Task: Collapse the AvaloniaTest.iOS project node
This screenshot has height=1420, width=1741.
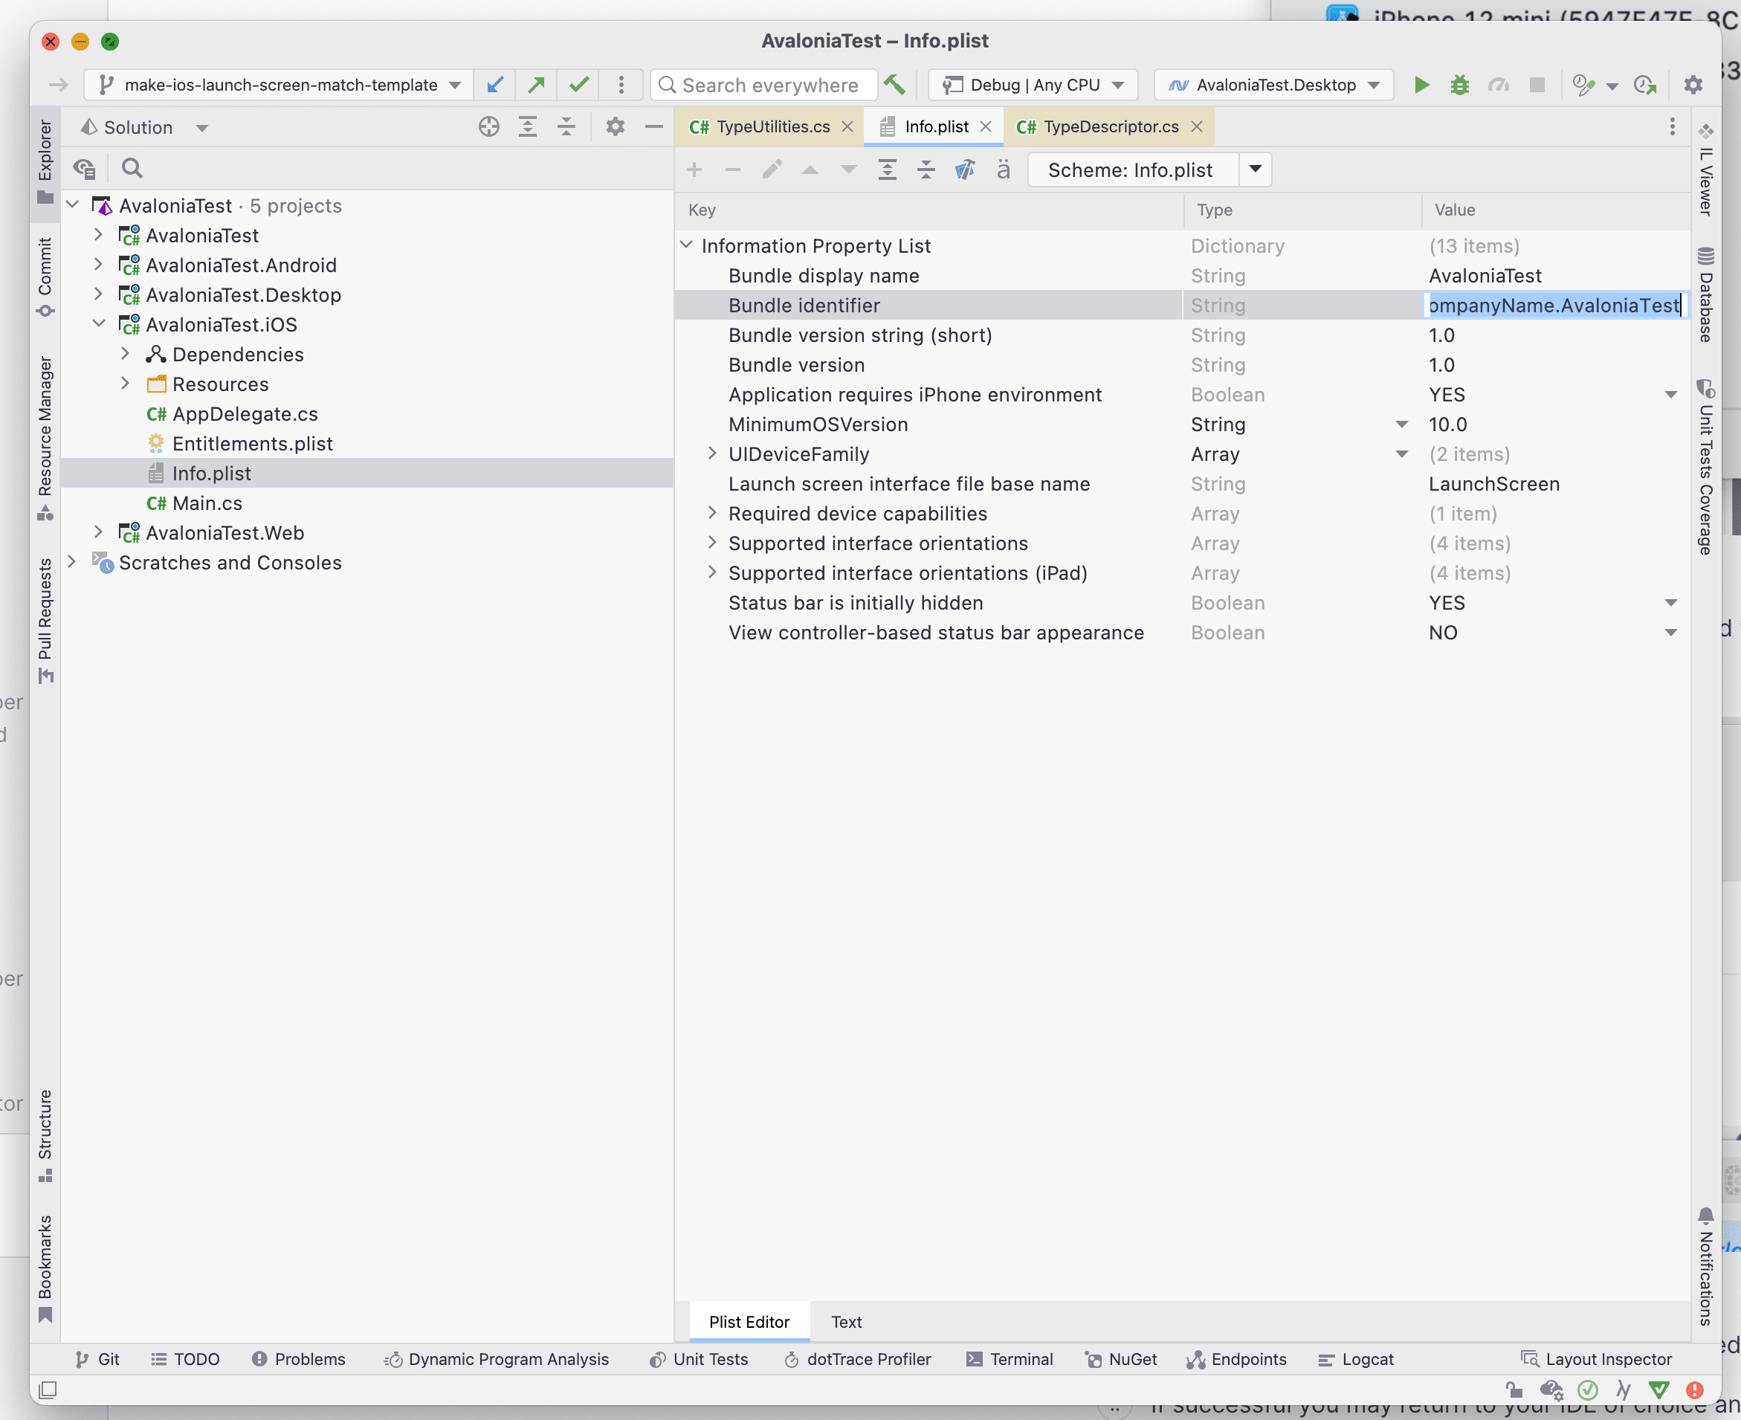Action: pyautogui.click(x=99, y=325)
